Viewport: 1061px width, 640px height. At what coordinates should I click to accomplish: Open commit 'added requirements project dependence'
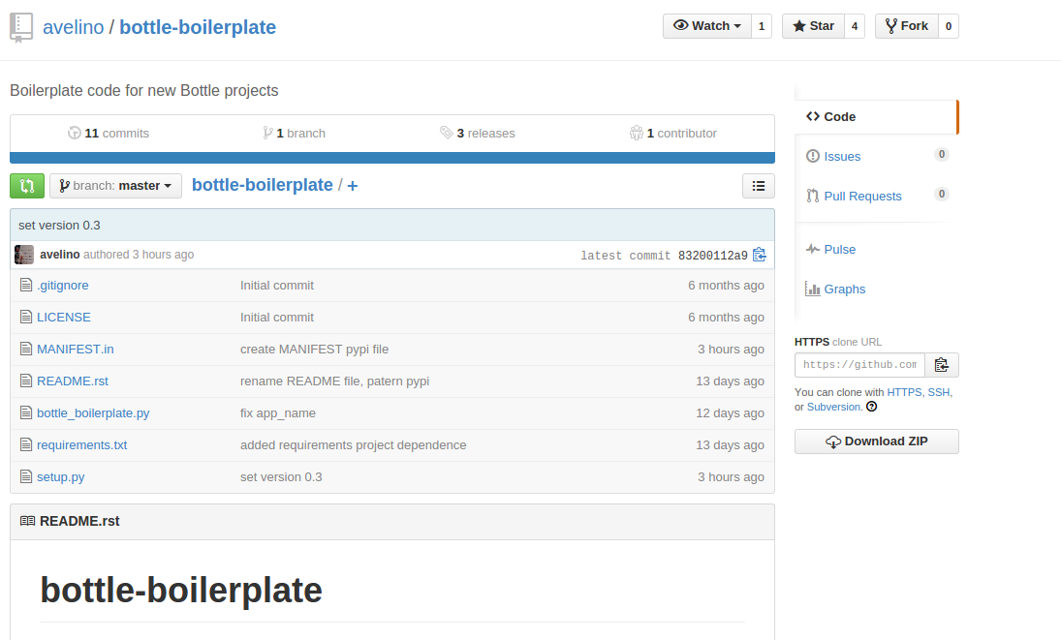[354, 444]
